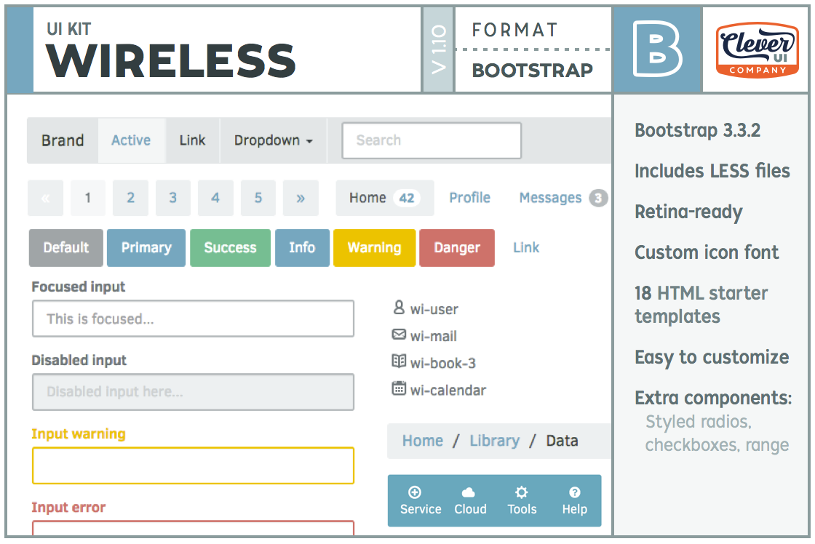Select page 2 in pagination
The image size is (815, 544).
pyautogui.click(x=130, y=198)
